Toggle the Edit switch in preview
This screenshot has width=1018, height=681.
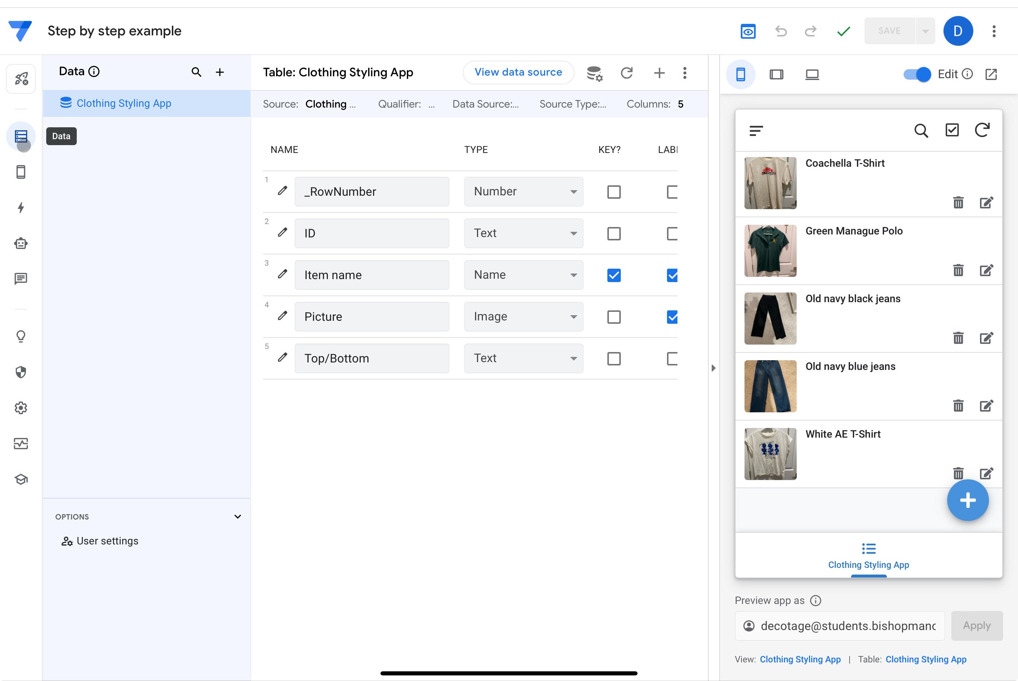(917, 74)
